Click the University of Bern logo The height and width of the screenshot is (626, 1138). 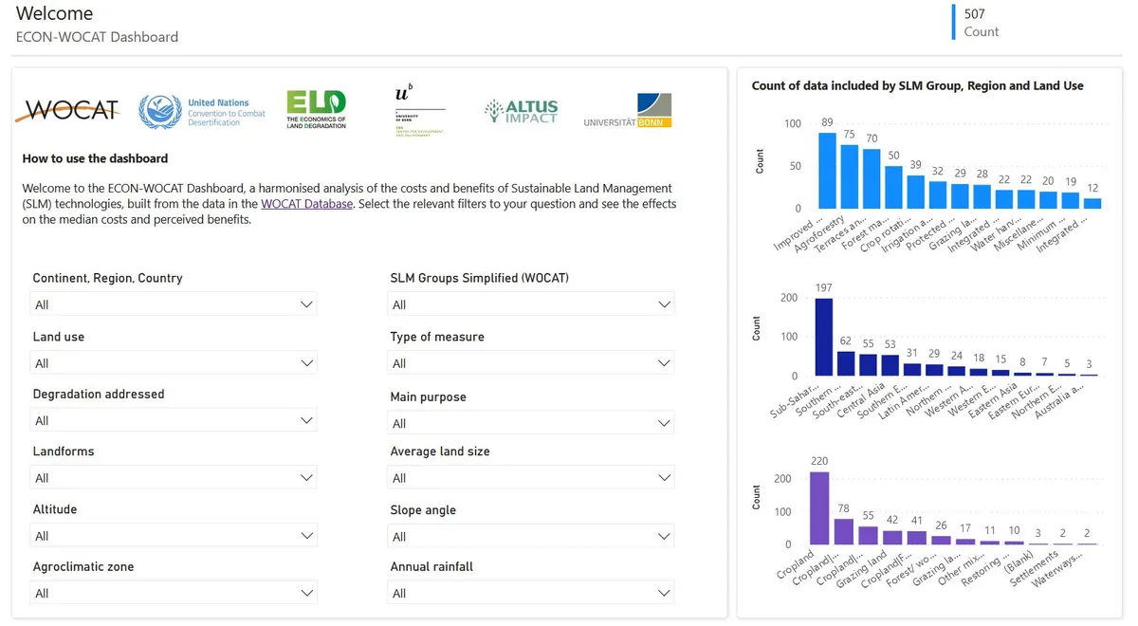click(418, 107)
